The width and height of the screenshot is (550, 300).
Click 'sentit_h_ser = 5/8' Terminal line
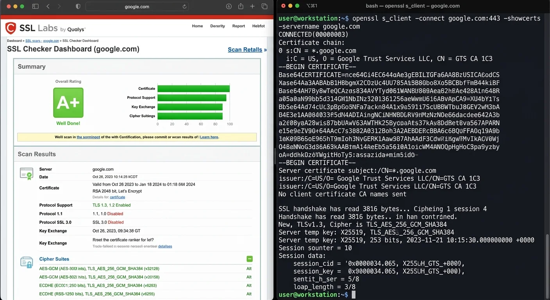(x=326, y=279)
